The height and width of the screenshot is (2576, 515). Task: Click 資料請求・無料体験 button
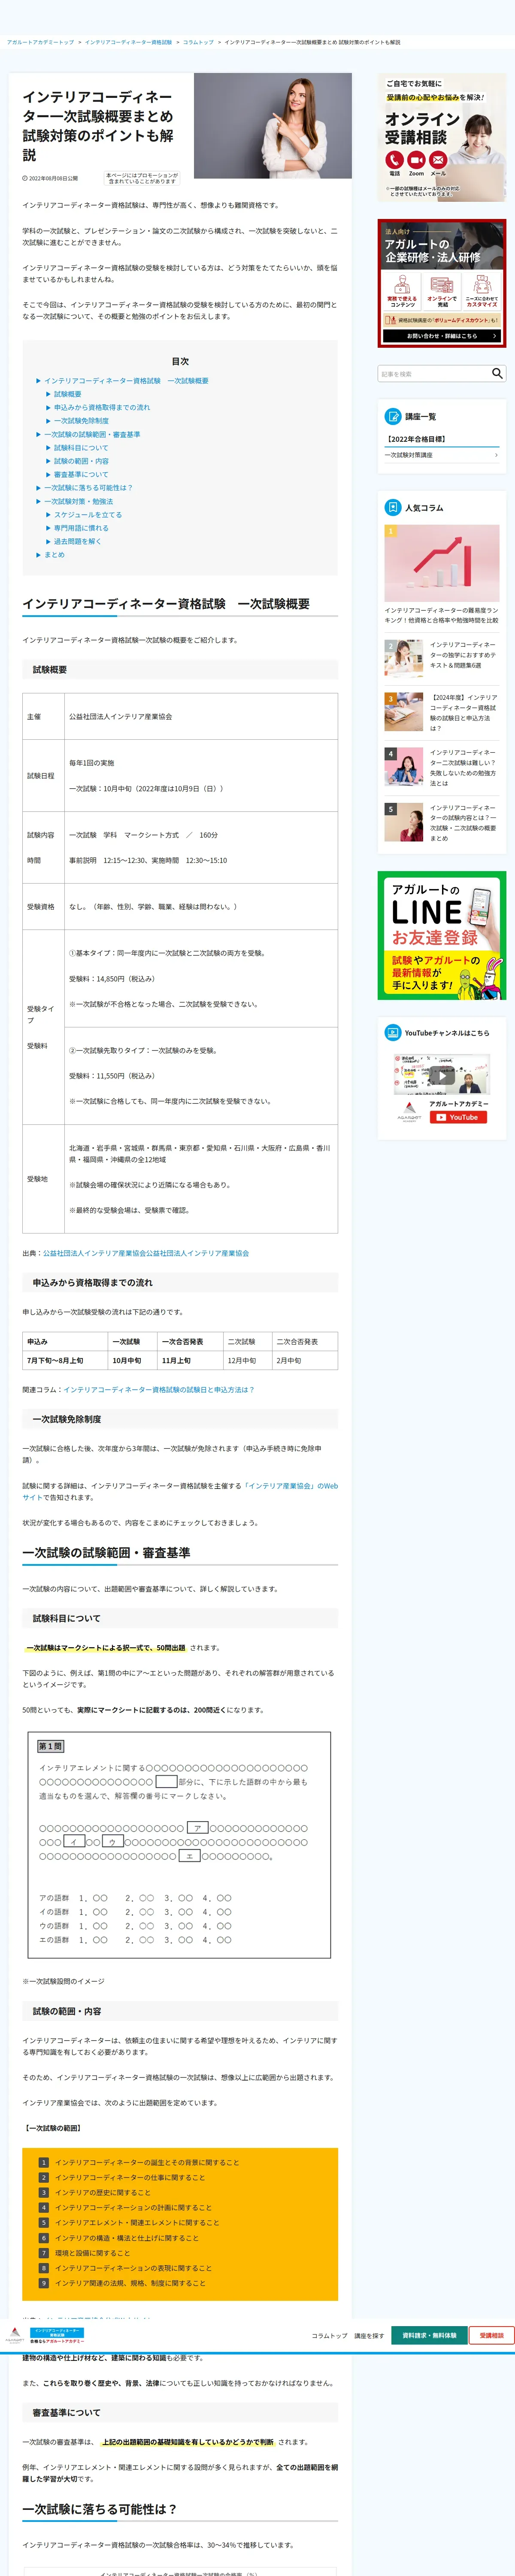click(x=429, y=2336)
